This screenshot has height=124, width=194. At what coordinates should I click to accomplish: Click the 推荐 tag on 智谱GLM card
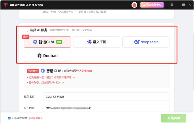point(25,37)
